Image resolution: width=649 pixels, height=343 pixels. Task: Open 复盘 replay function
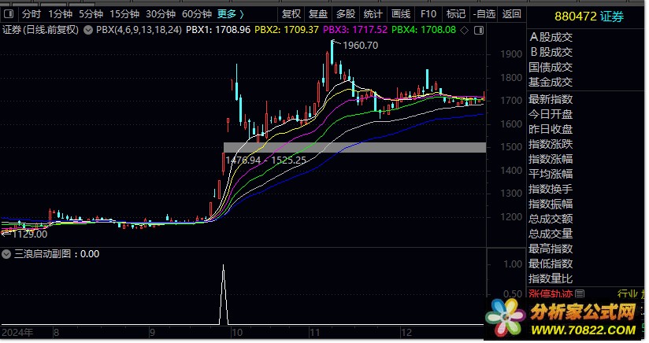[x=318, y=14]
